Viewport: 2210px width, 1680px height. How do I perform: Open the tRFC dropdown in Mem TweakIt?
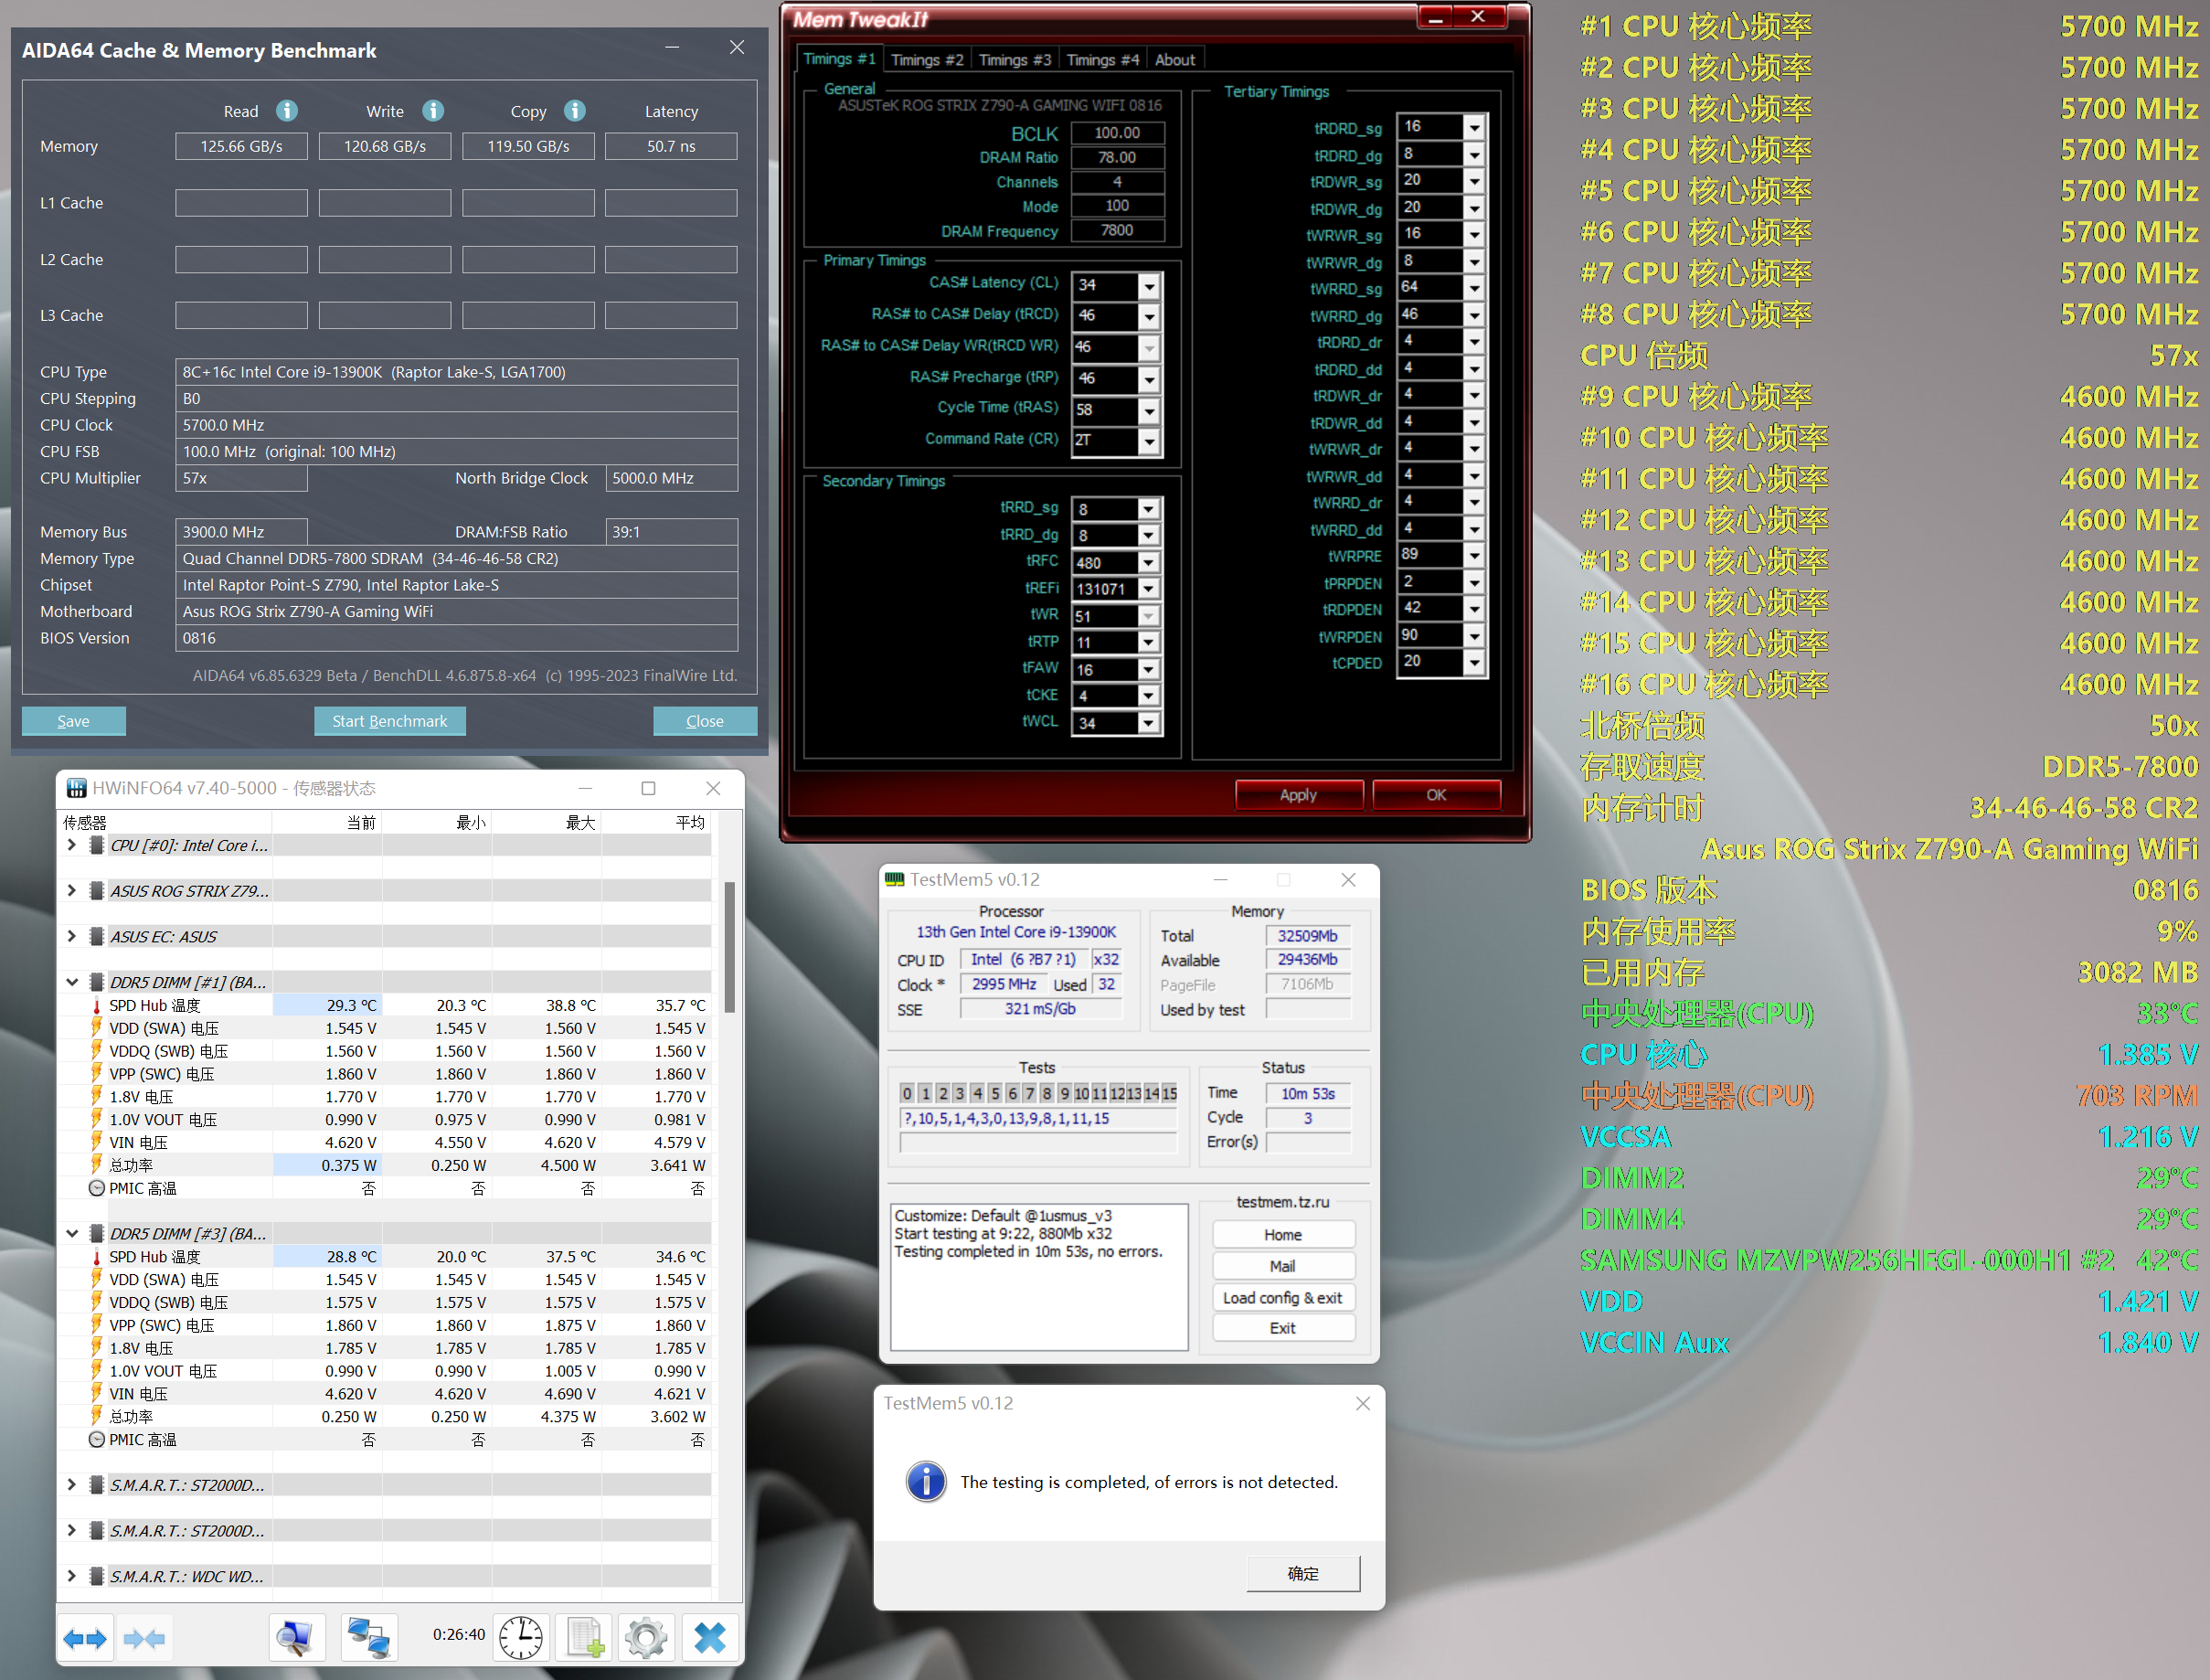(1148, 563)
